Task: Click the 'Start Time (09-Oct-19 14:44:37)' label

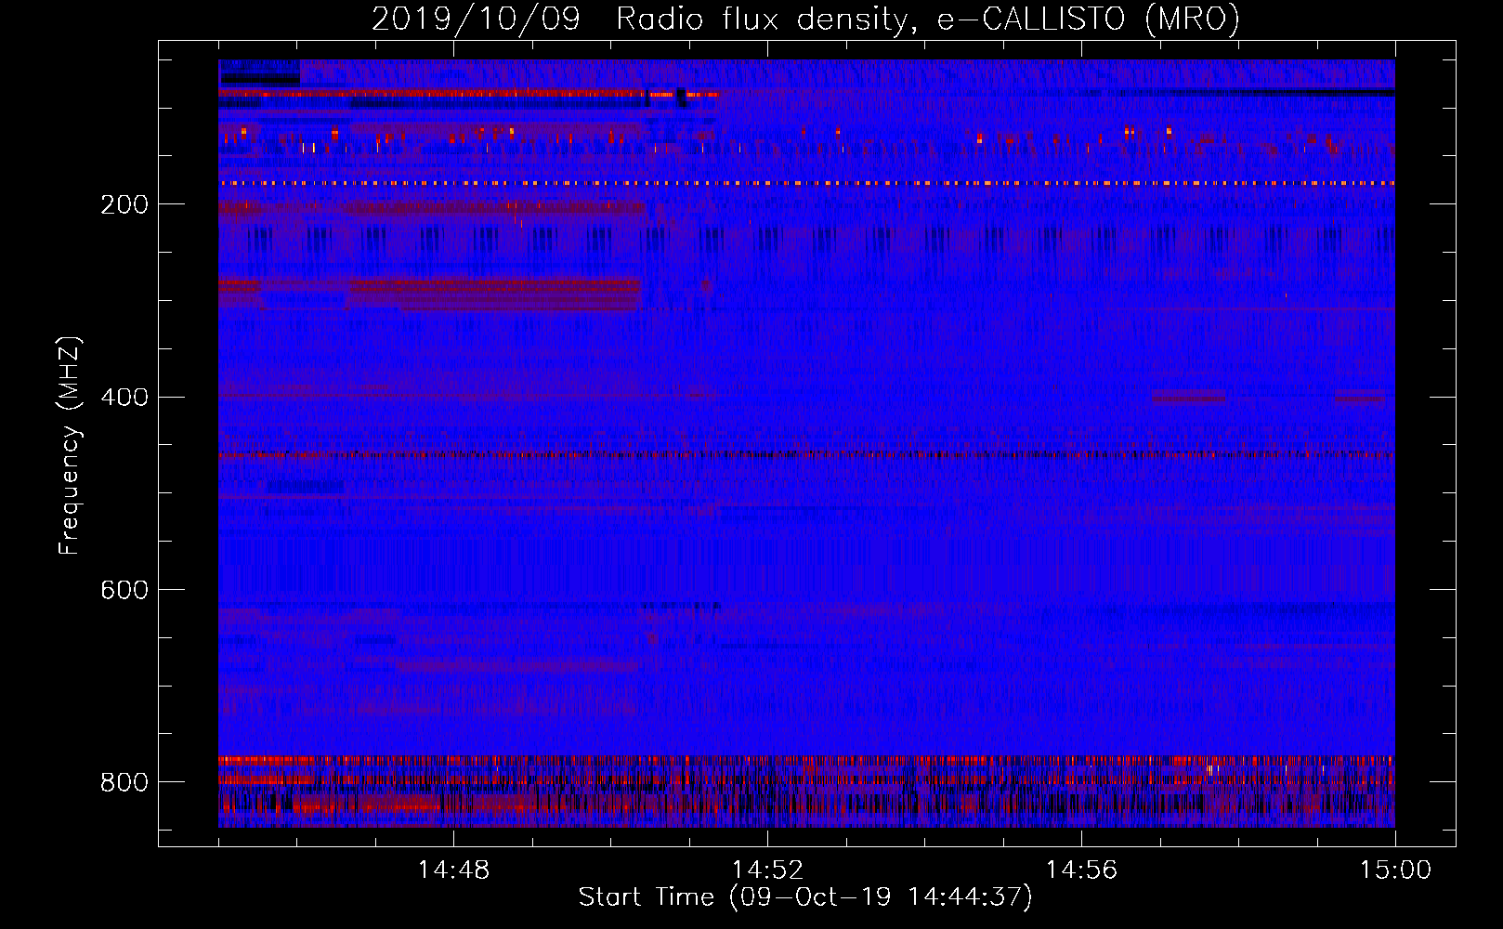Action: 805,897
